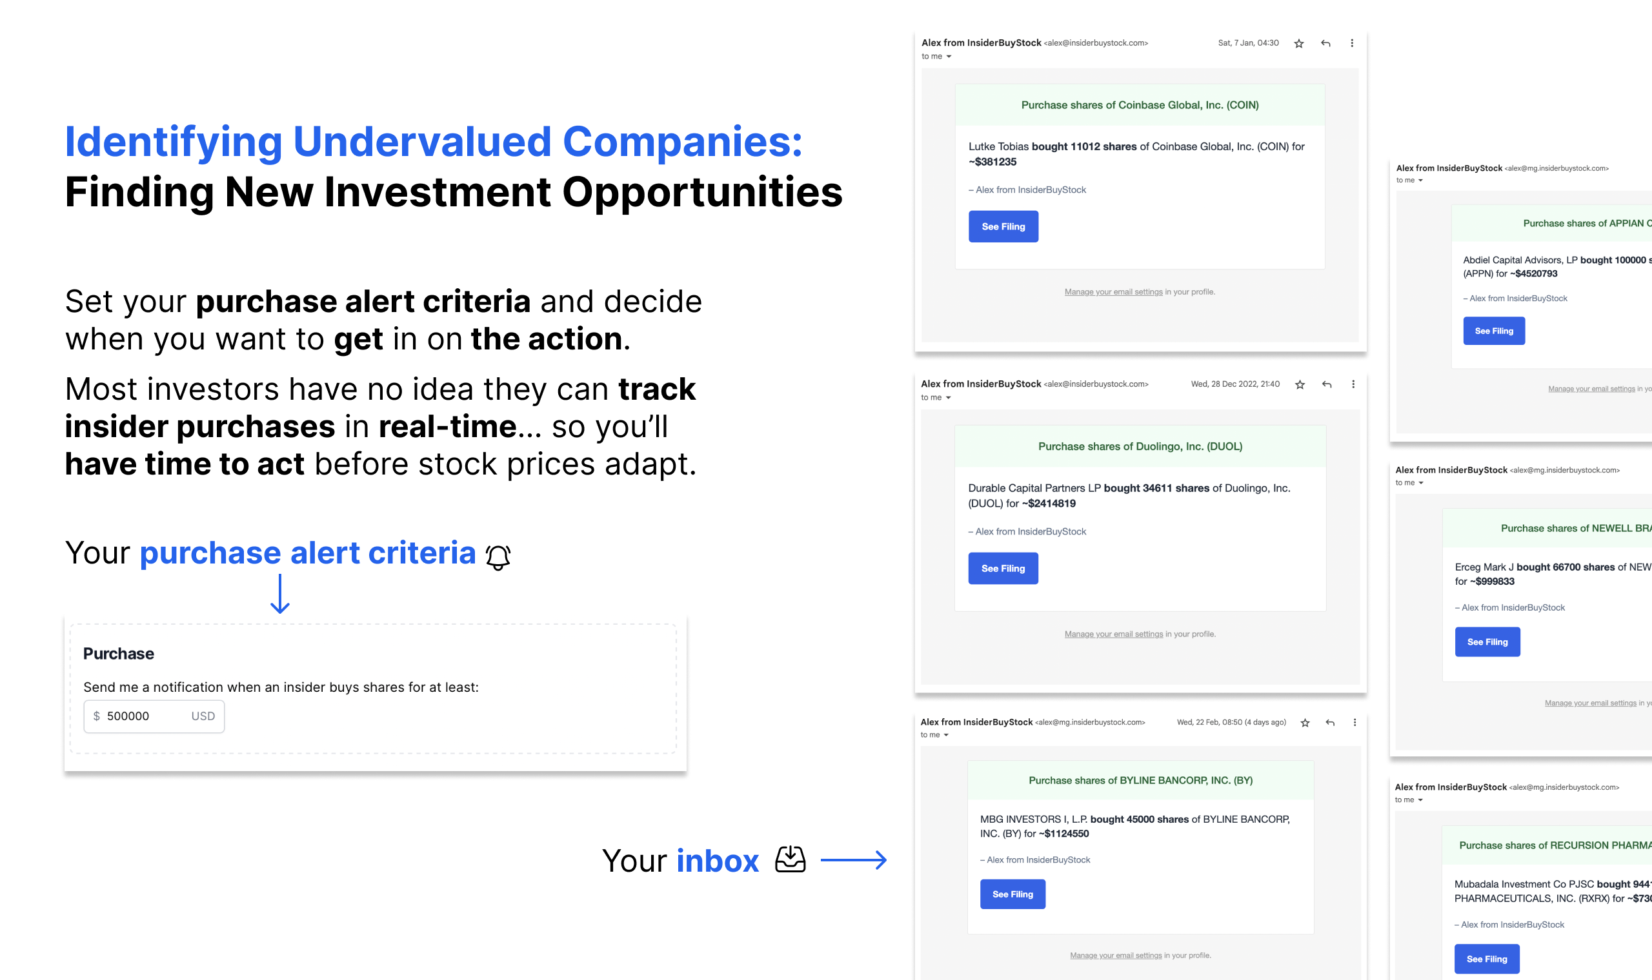
Task: Open the three-dot menu on the Coinbase email
Action: click(x=1352, y=43)
